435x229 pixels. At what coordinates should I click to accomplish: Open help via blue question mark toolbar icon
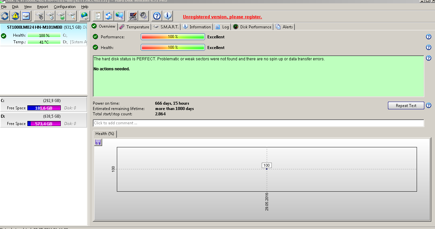click(x=157, y=16)
